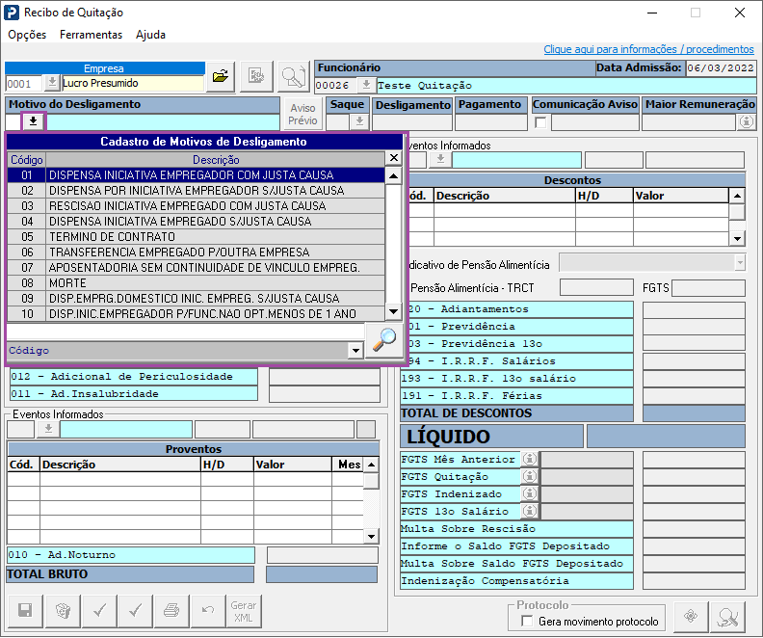Select row 07 Aposentadoria sem continuidade
This screenshot has height=638, width=763.
197,268
